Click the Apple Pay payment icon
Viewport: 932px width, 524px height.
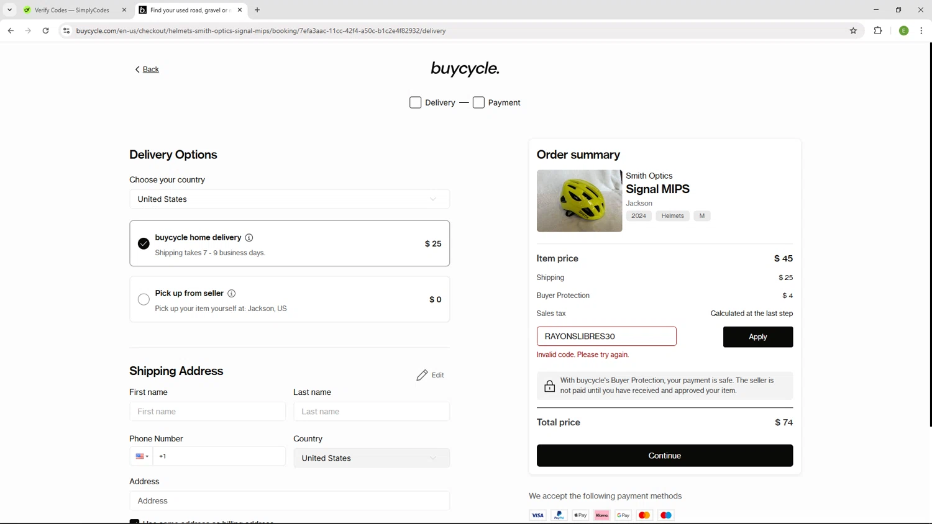[580, 515]
